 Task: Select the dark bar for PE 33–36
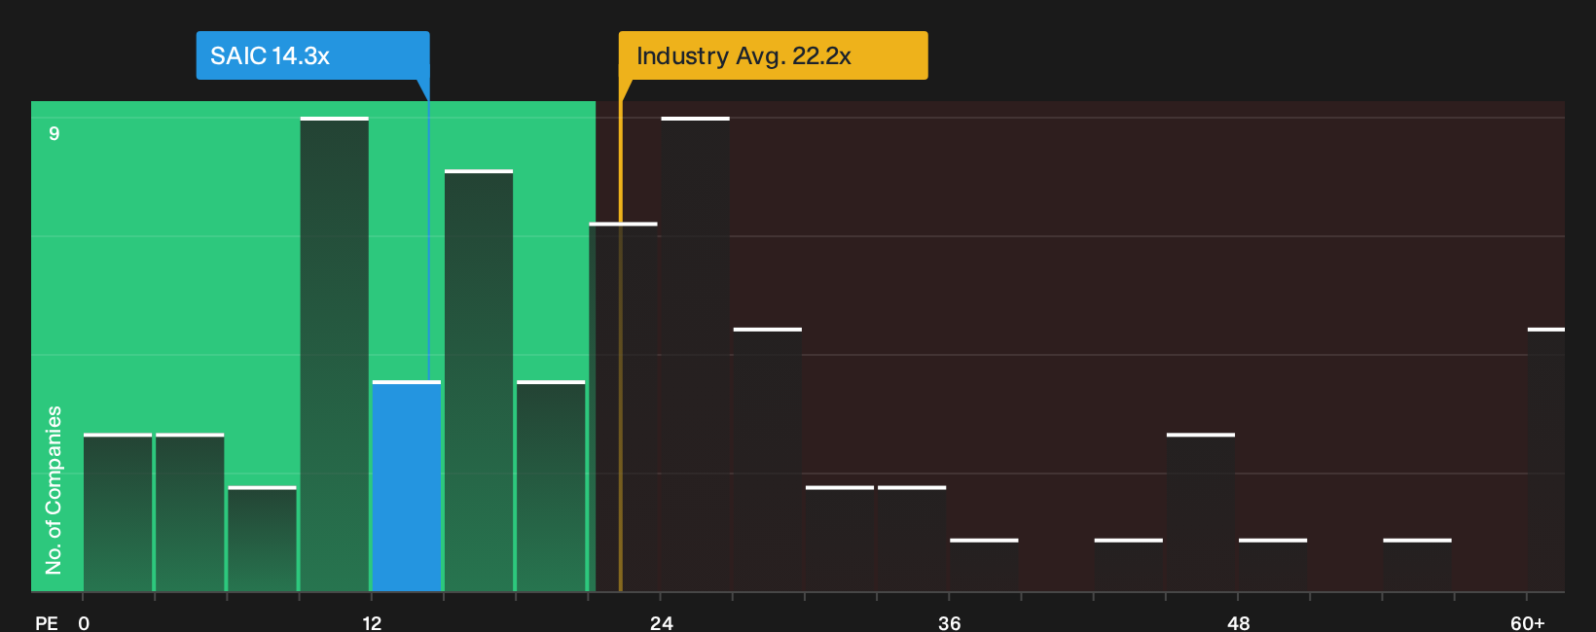(912, 539)
